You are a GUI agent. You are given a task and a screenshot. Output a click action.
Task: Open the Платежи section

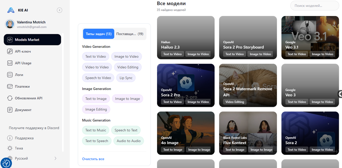32,87
